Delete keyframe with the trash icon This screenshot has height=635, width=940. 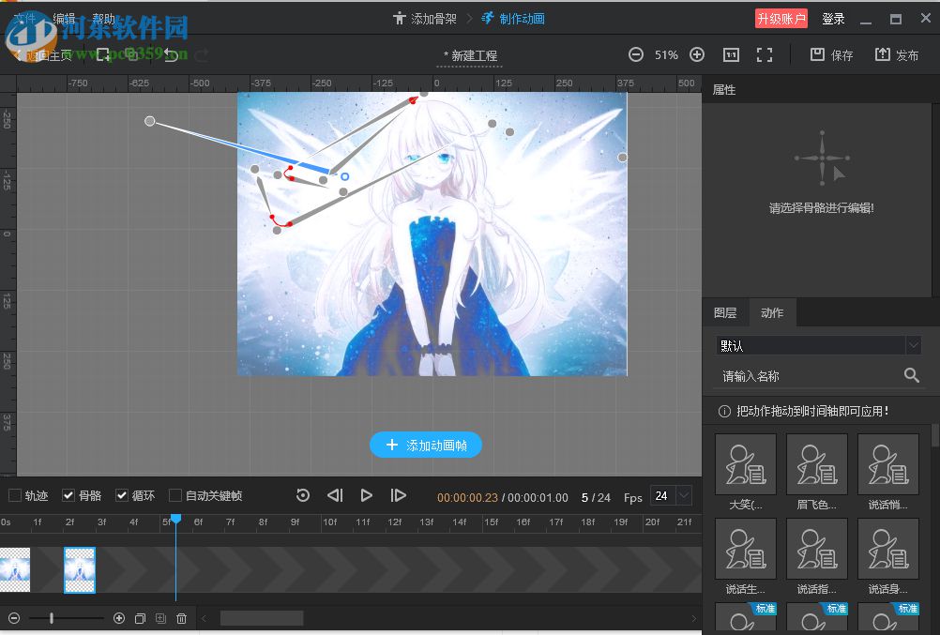point(182,618)
